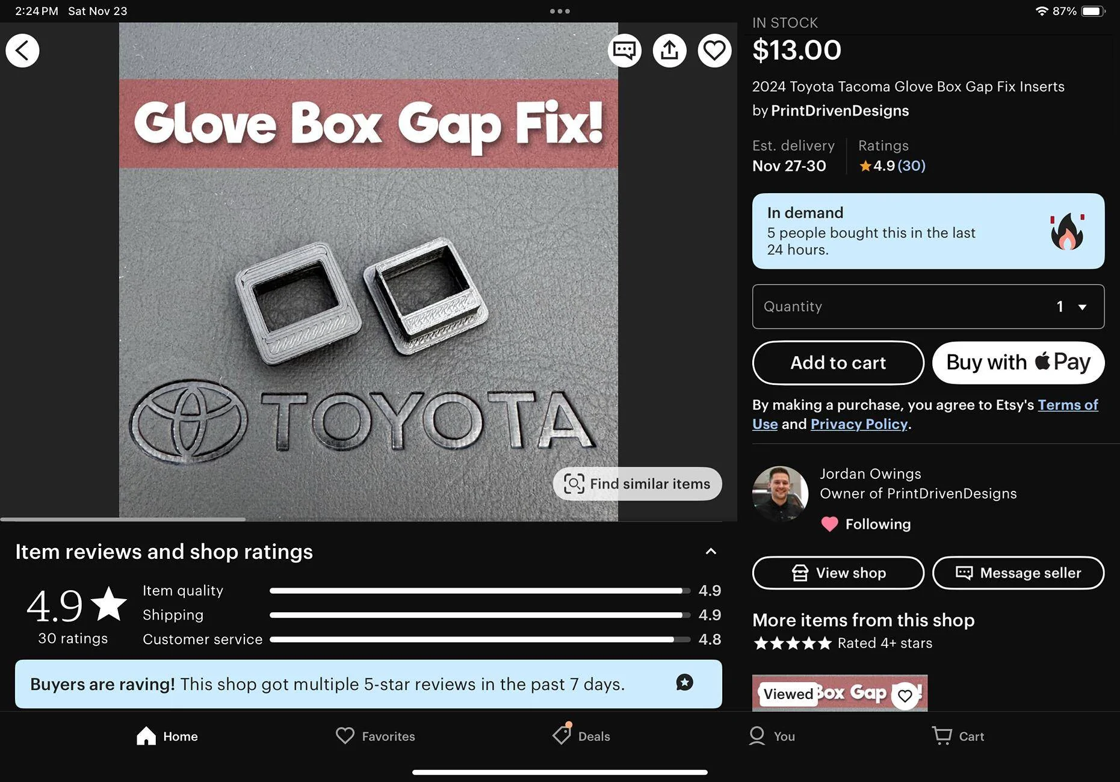
Task: Open the Viewed Glove Box Gap thumbnail
Action: click(x=840, y=693)
